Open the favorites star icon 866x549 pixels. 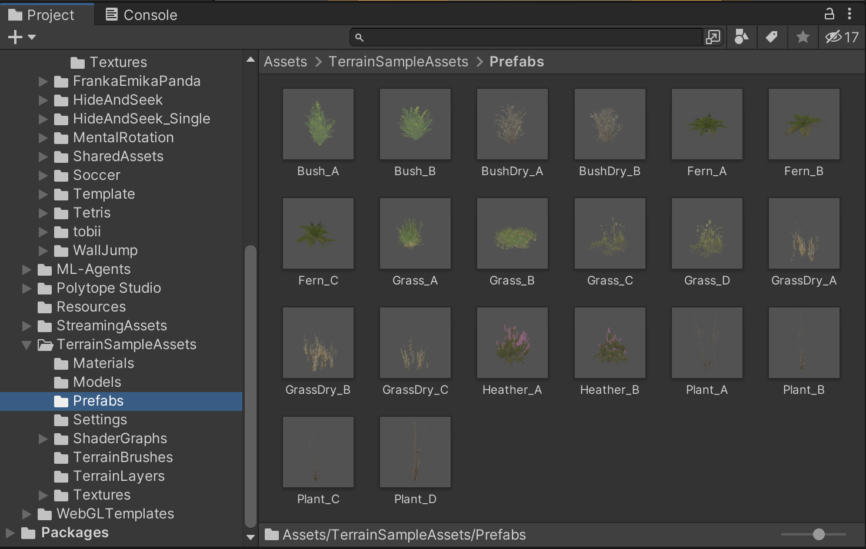coord(802,37)
